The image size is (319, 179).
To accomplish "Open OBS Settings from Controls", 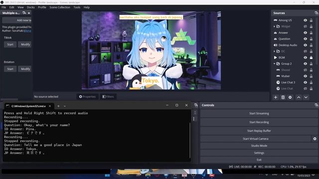I will 259,153.
